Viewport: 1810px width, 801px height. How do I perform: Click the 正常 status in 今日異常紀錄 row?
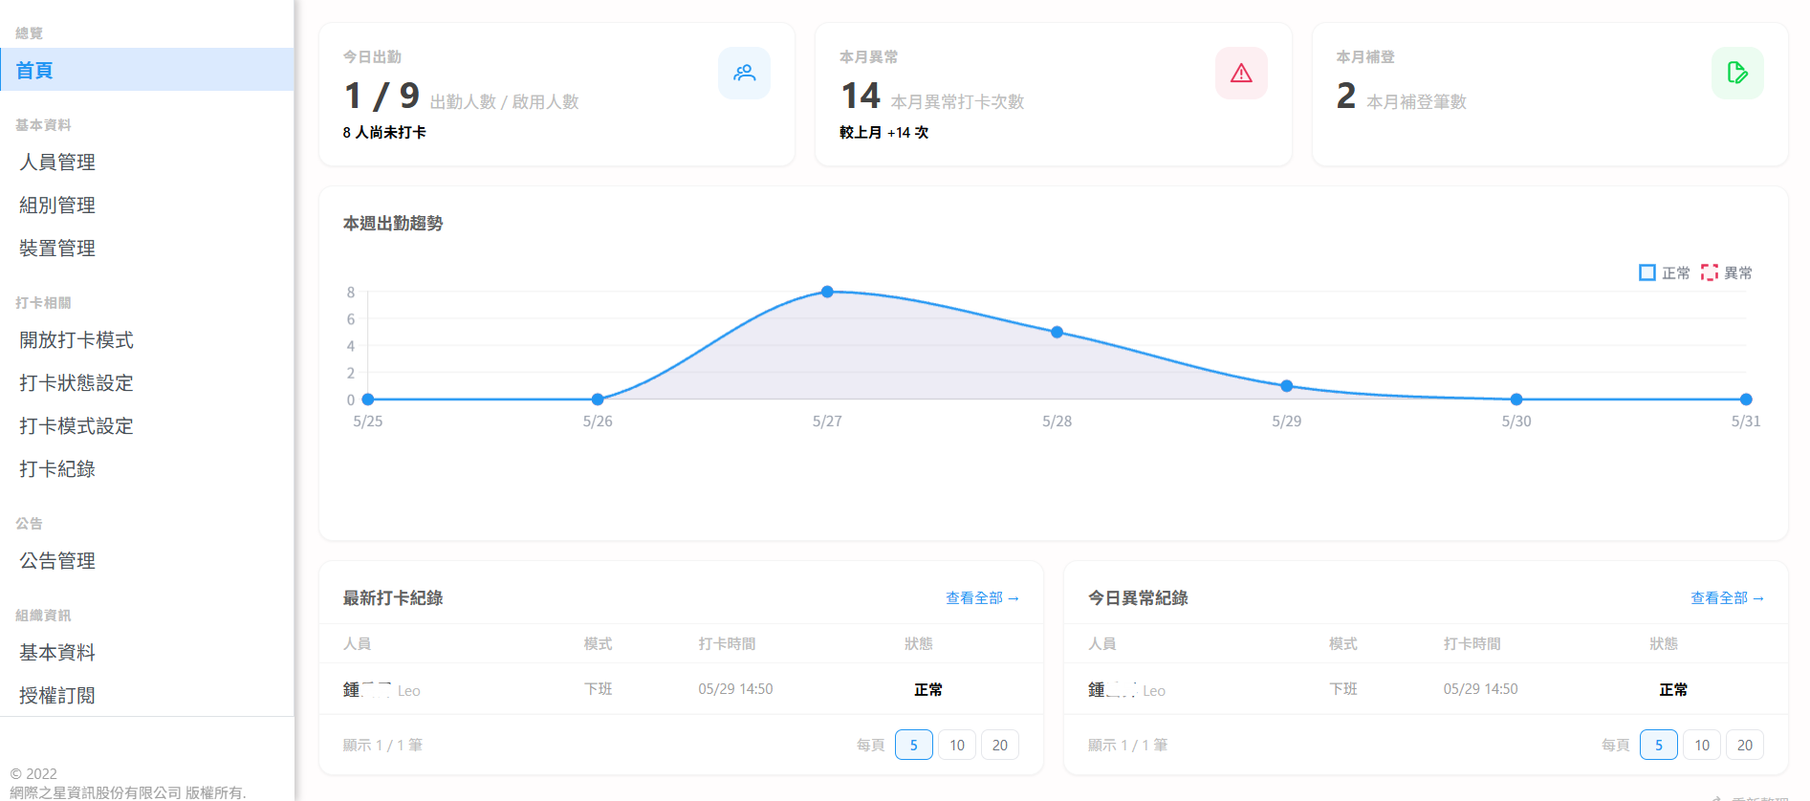pyautogui.click(x=1673, y=689)
